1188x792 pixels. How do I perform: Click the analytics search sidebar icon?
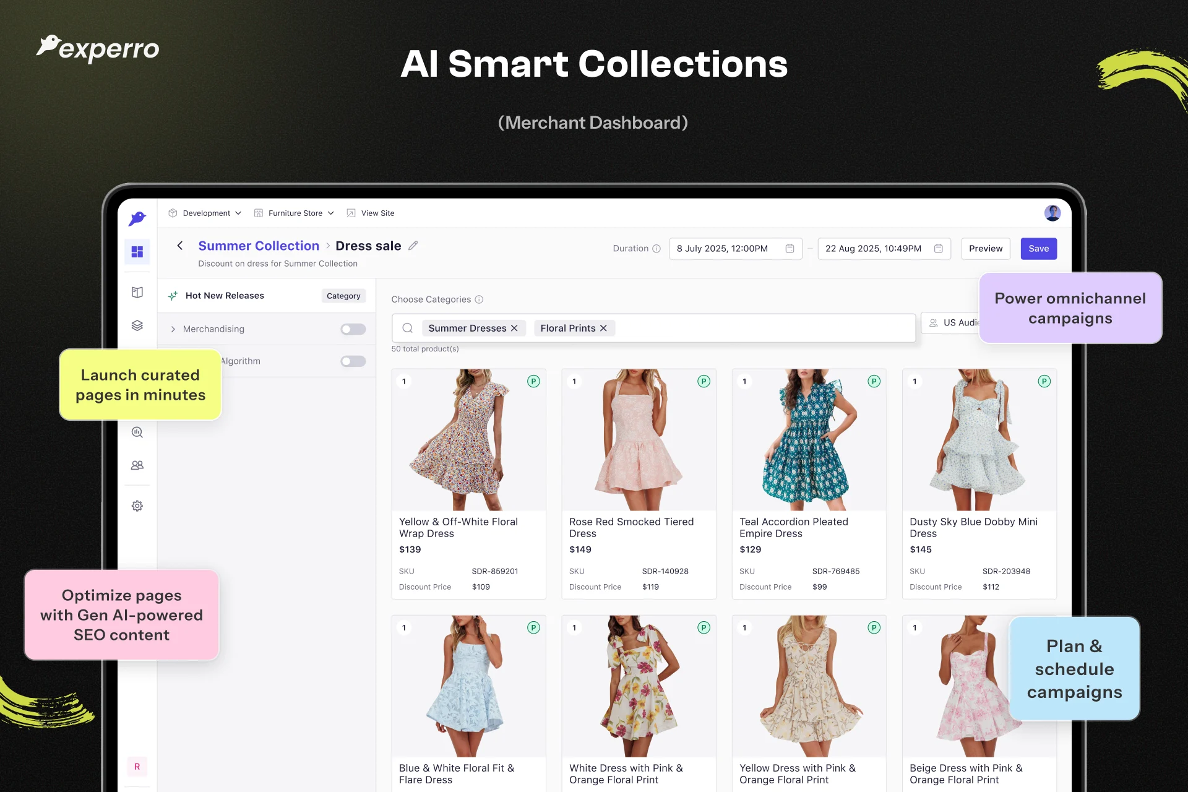point(137,433)
